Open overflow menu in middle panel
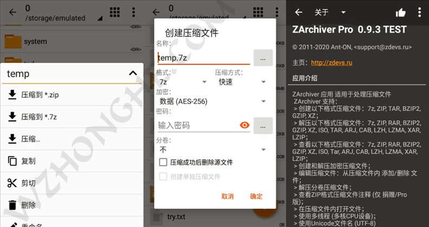This screenshot has width=429, height=227. (x=277, y=12)
